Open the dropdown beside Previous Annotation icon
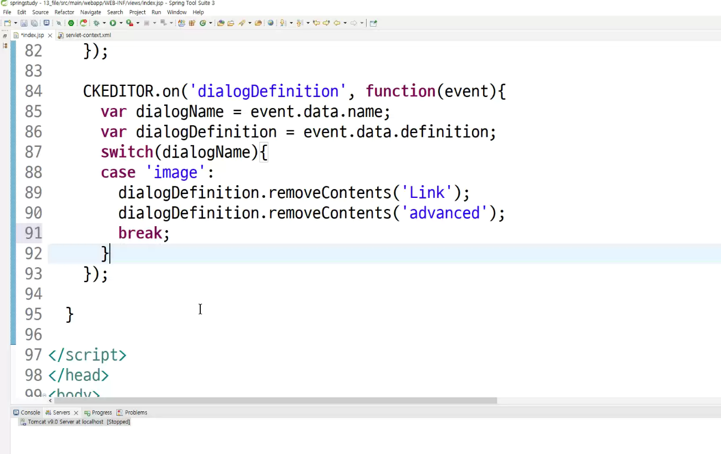The image size is (721, 454). point(307,23)
